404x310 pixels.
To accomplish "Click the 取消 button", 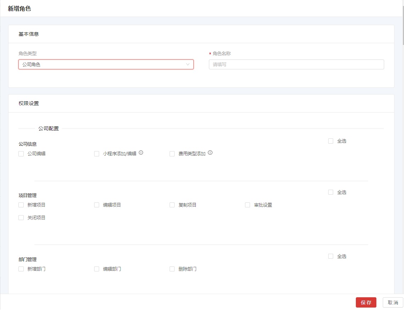I will [x=393, y=303].
